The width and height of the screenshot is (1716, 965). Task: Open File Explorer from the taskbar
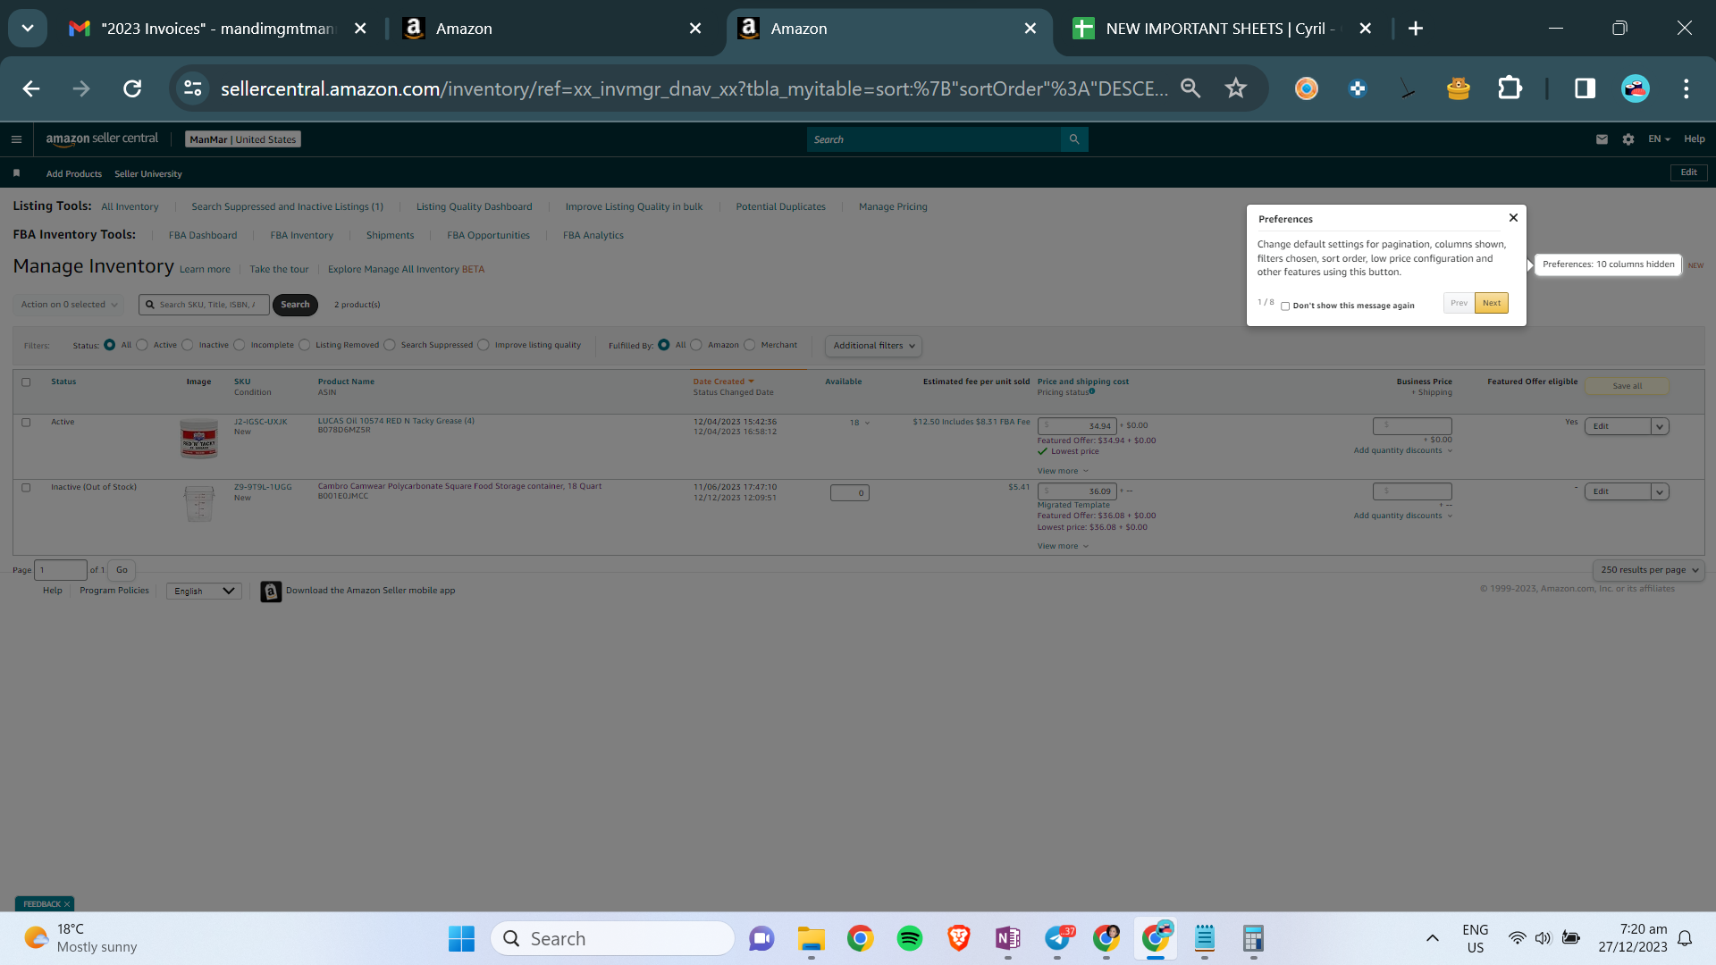point(812,938)
